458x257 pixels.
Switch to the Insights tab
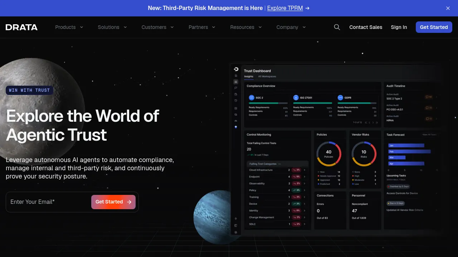[x=249, y=76]
